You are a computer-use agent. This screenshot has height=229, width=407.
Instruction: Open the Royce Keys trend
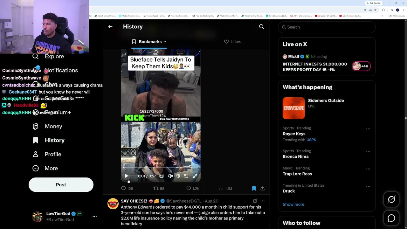(294, 134)
